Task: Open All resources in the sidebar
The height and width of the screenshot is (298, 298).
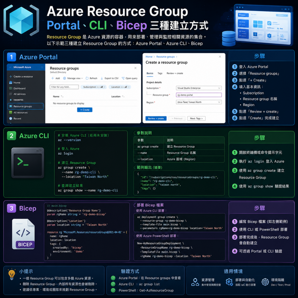Action: pyautogui.click(x=18, y=112)
